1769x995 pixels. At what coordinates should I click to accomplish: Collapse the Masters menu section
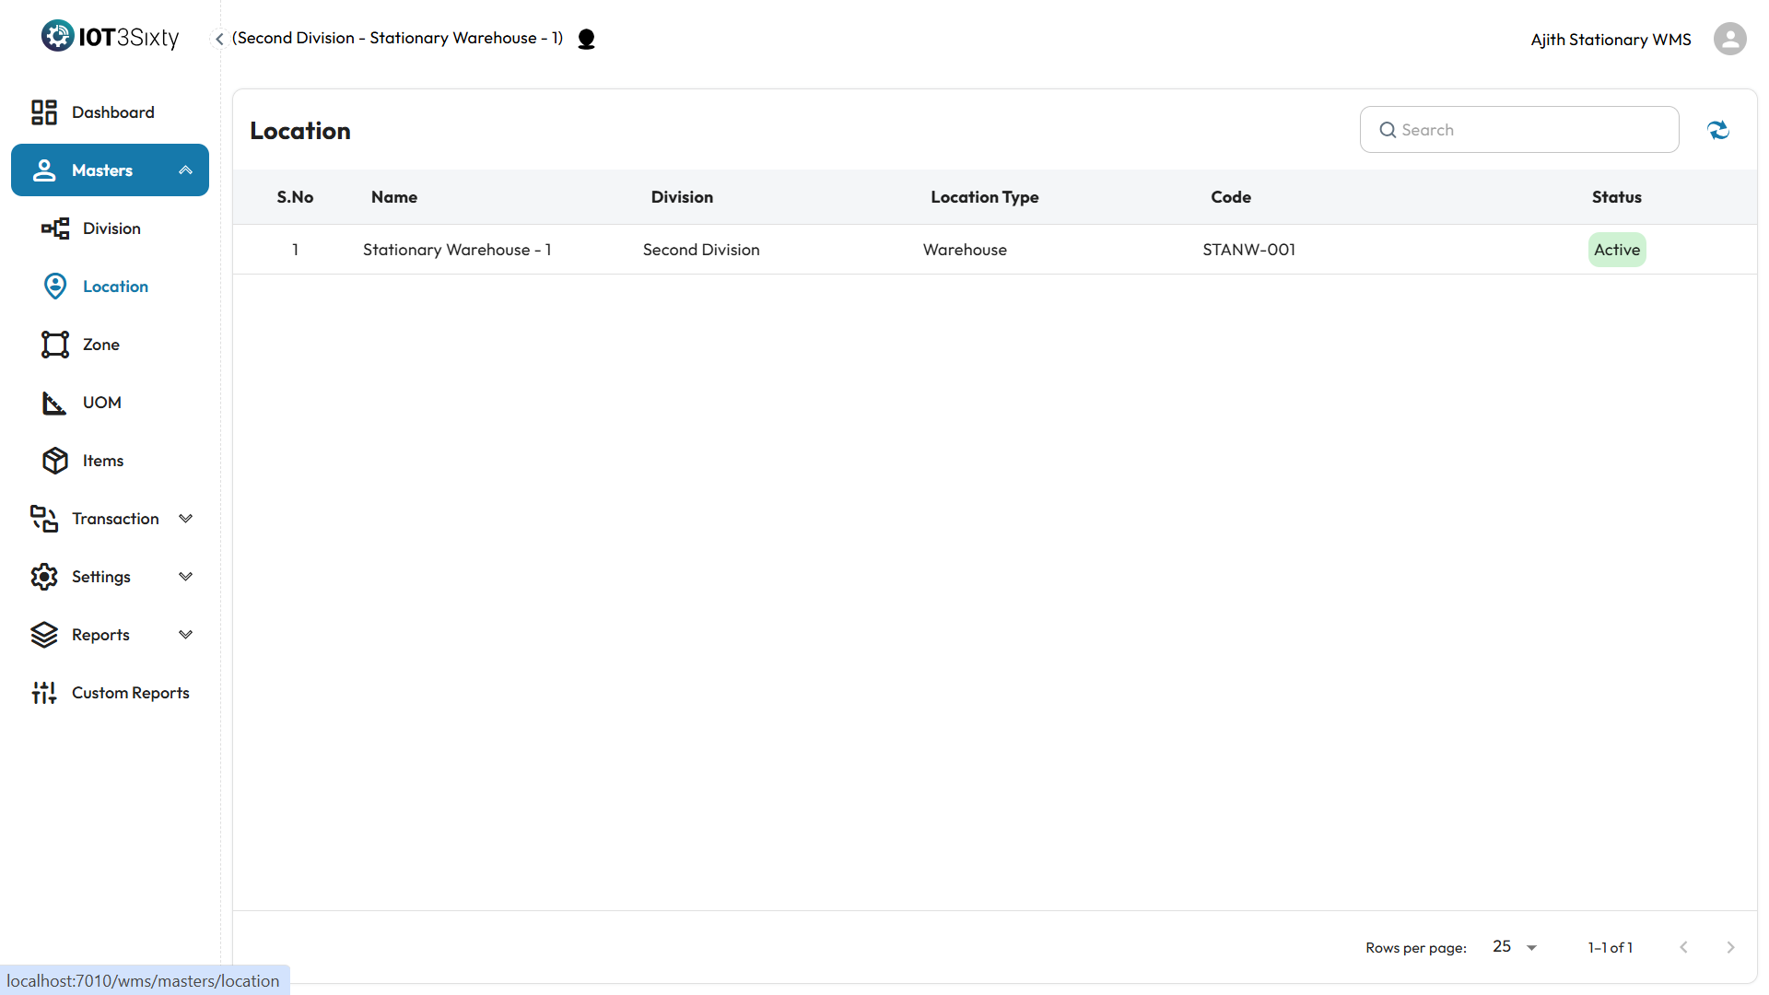point(185,170)
